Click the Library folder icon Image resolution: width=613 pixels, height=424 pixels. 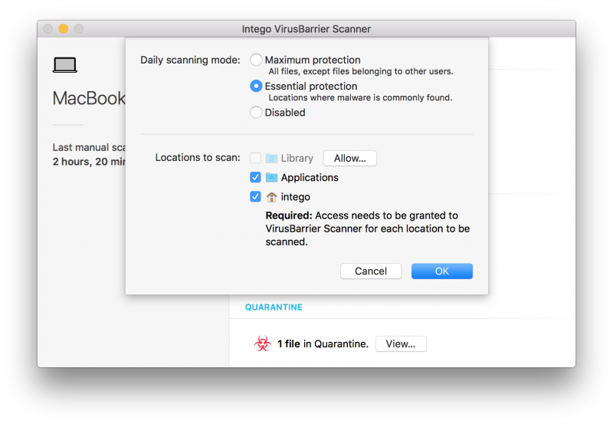tap(271, 158)
